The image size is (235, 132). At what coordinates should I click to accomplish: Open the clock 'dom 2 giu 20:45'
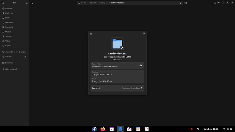(211, 129)
